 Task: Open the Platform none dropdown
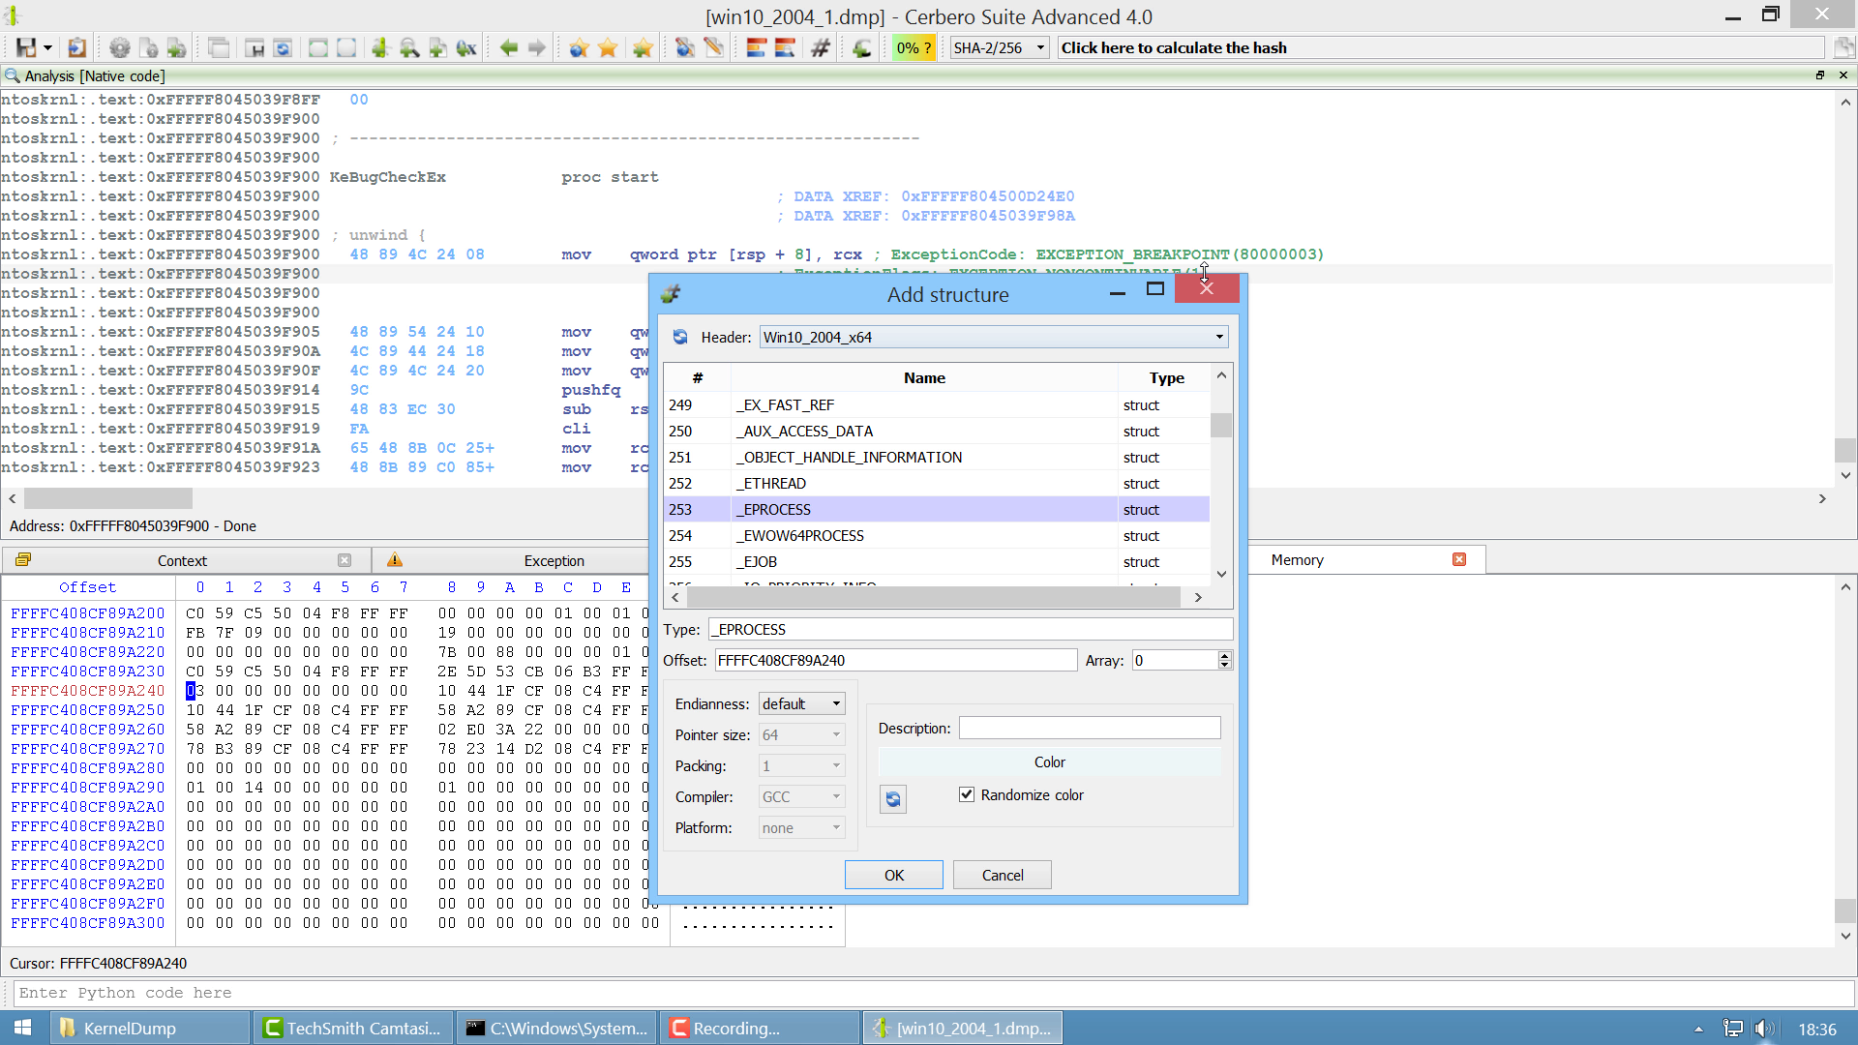click(x=801, y=827)
